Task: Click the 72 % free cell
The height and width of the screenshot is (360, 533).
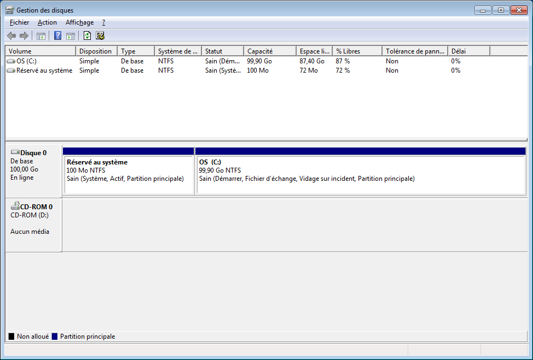Action: tap(343, 70)
